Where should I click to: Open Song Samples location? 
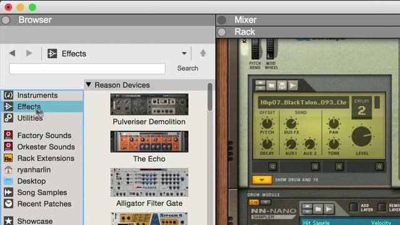(x=42, y=192)
